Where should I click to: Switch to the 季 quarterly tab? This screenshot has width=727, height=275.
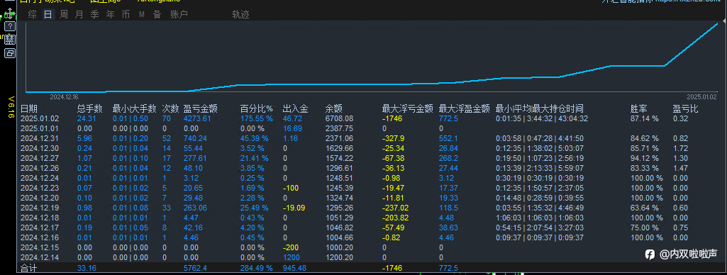(94, 14)
